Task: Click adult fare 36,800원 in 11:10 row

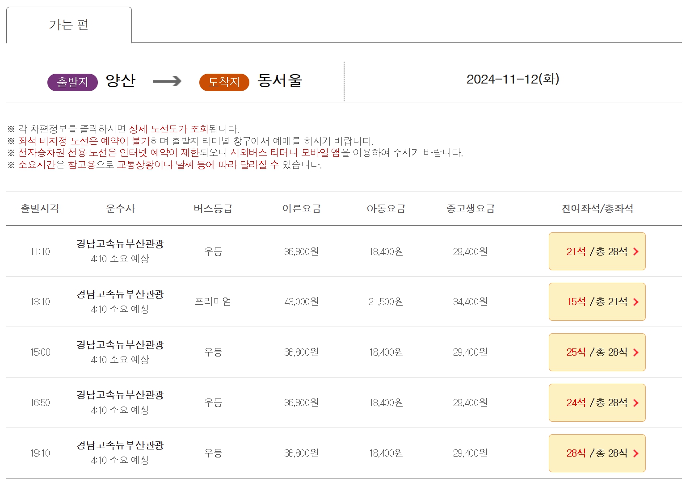Action: [302, 252]
